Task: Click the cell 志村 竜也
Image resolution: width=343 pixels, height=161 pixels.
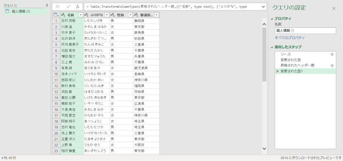Action: tap(72, 127)
